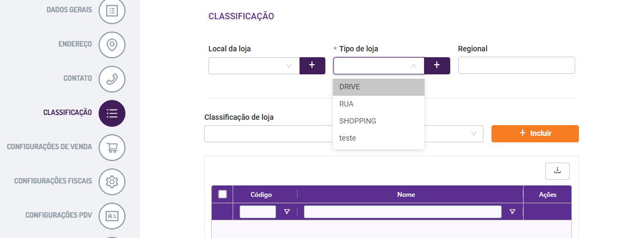Open the Classificação de loja dropdown arrow

[474, 134]
